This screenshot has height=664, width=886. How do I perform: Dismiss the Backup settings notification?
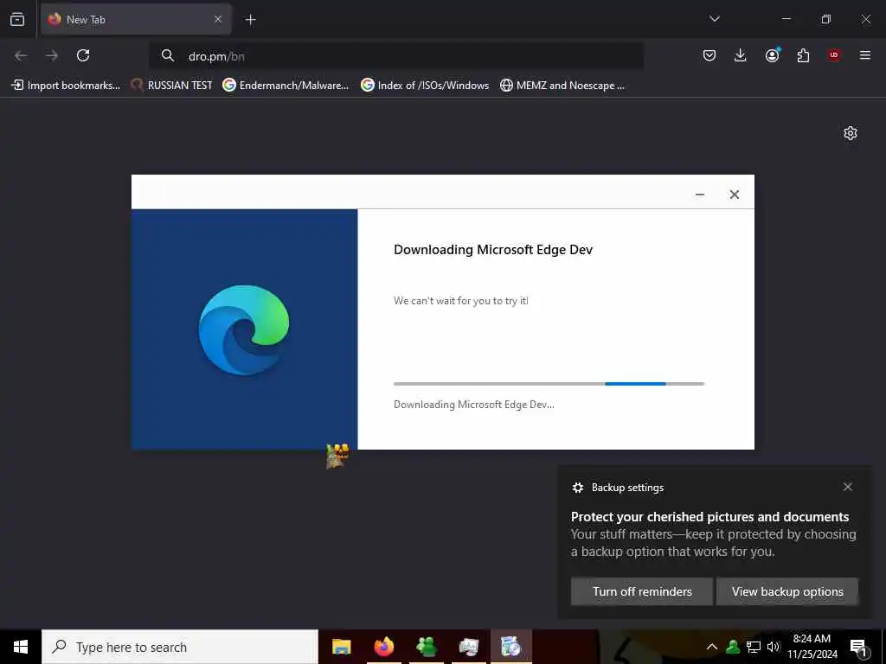coord(847,487)
